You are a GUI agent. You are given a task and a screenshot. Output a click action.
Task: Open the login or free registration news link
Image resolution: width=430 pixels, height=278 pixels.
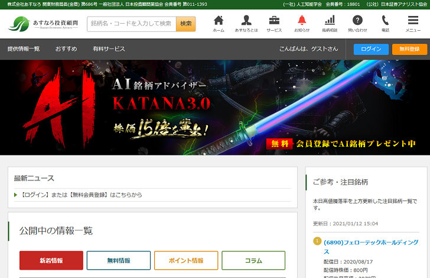click(x=82, y=195)
